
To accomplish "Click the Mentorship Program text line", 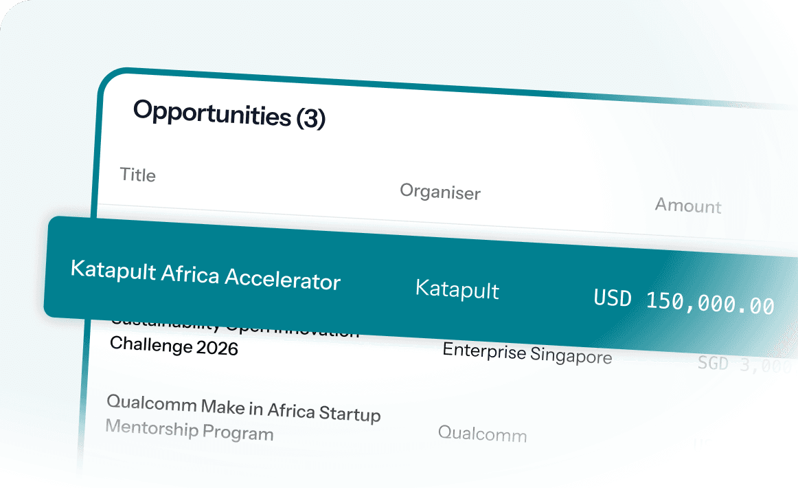I will pos(190,430).
